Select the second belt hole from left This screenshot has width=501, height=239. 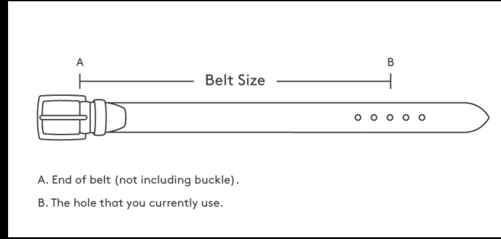coord(374,118)
